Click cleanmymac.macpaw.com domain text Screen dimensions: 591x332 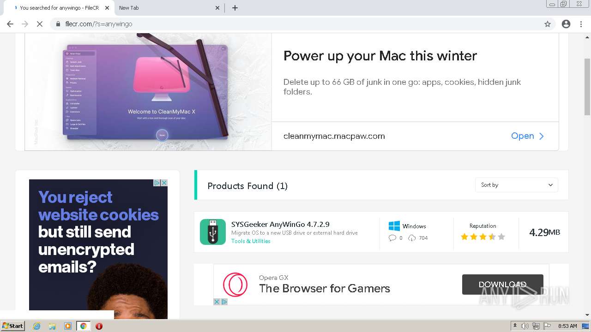[334, 136]
